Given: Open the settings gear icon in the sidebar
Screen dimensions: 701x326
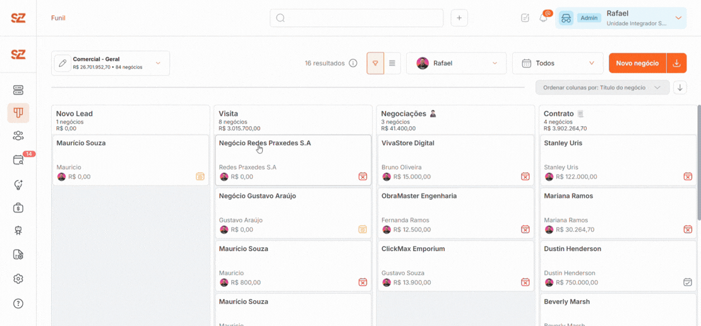Looking at the screenshot, I should (x=18, y=279).
